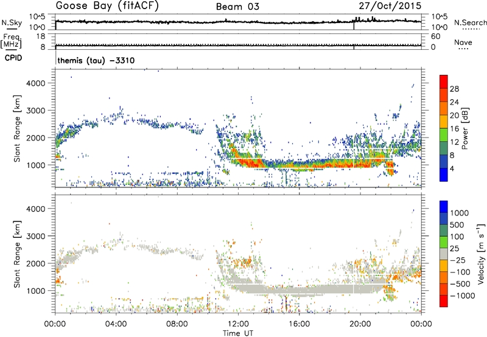Click the Power [dB] colorbar title
This screenshot has height=337, width=487.
pyautogui.click(x=464, y=128)
